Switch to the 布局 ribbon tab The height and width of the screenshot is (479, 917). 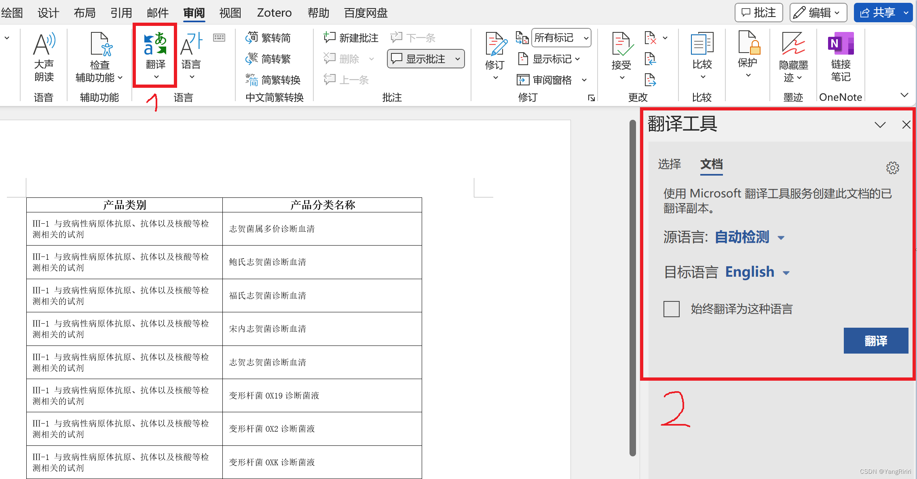tap(85, 13)
